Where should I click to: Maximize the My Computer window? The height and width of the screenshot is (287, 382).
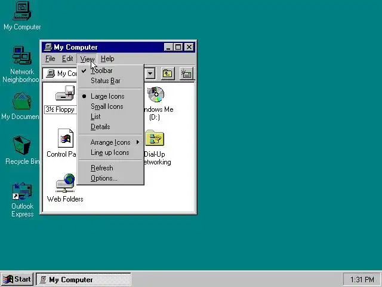178,47
